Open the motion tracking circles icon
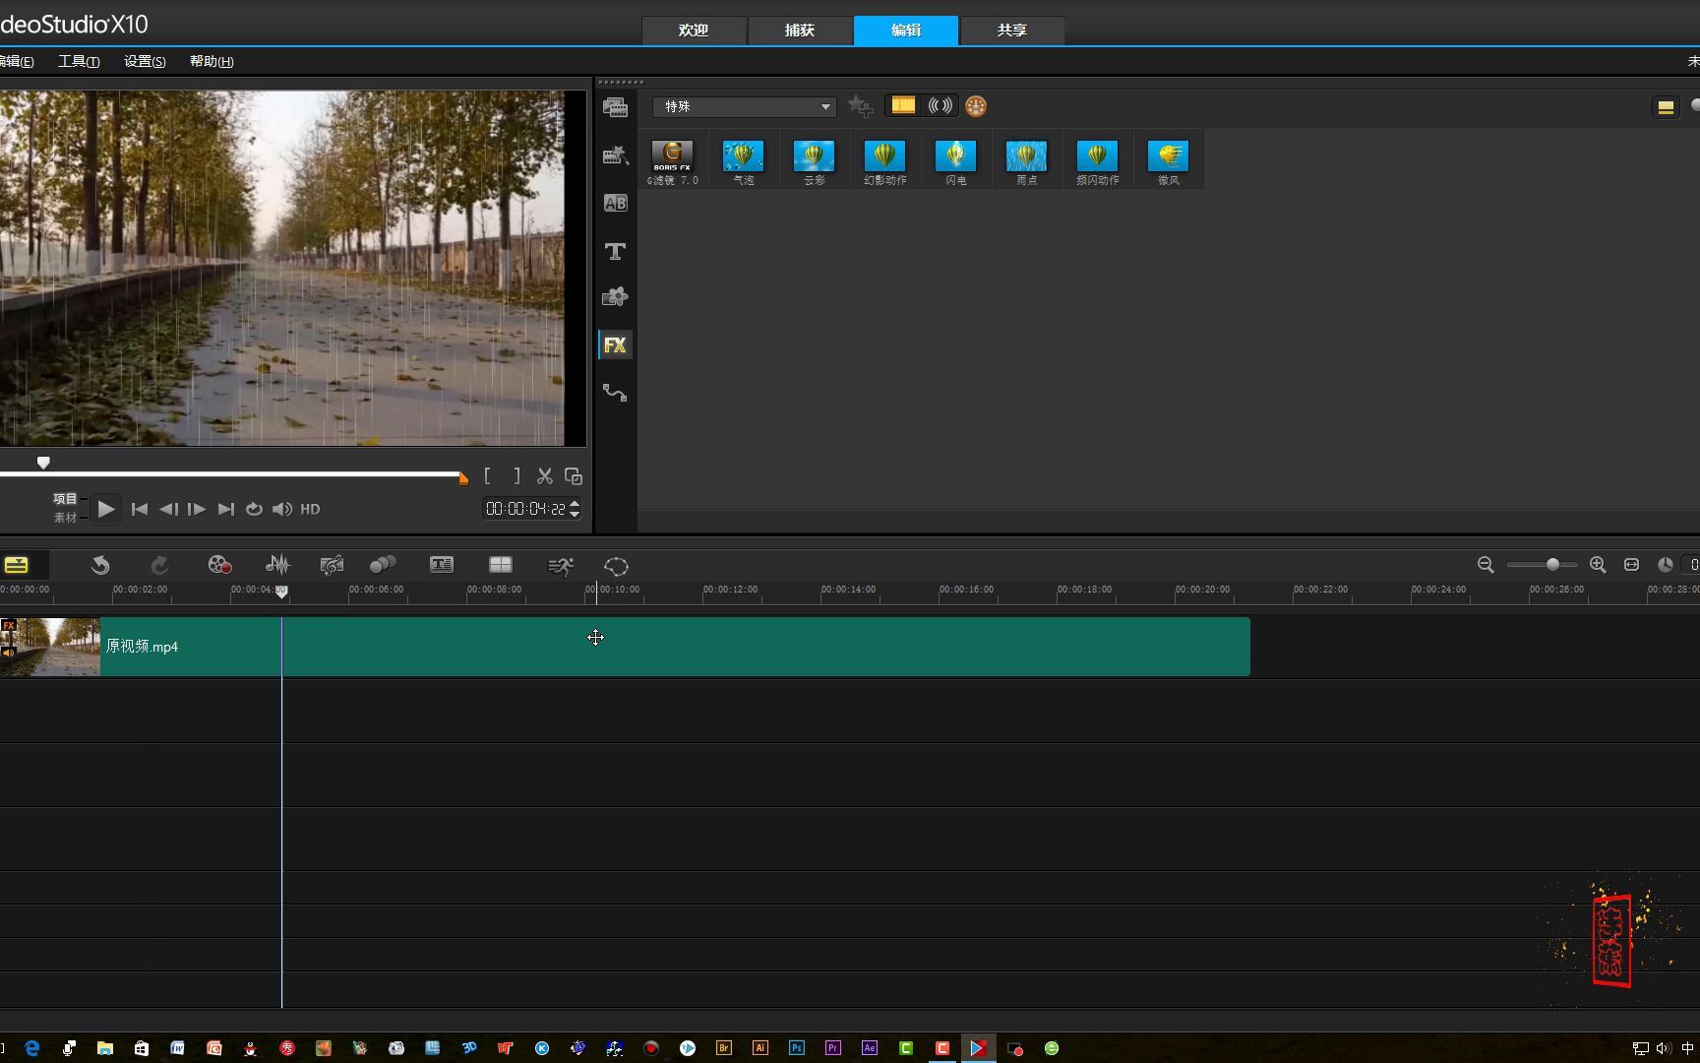Image resolution: width=1700 pixels, height=1063 pixels. click(383, 565)
